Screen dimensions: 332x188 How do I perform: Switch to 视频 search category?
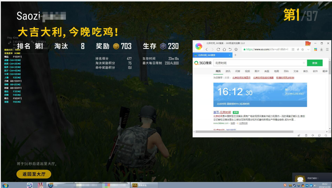pos(247,71)
